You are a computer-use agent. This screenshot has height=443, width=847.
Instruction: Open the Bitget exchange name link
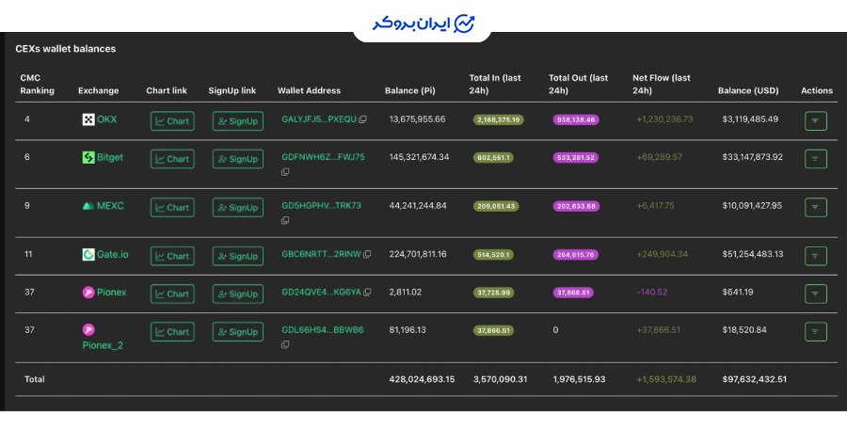point(110,157)
